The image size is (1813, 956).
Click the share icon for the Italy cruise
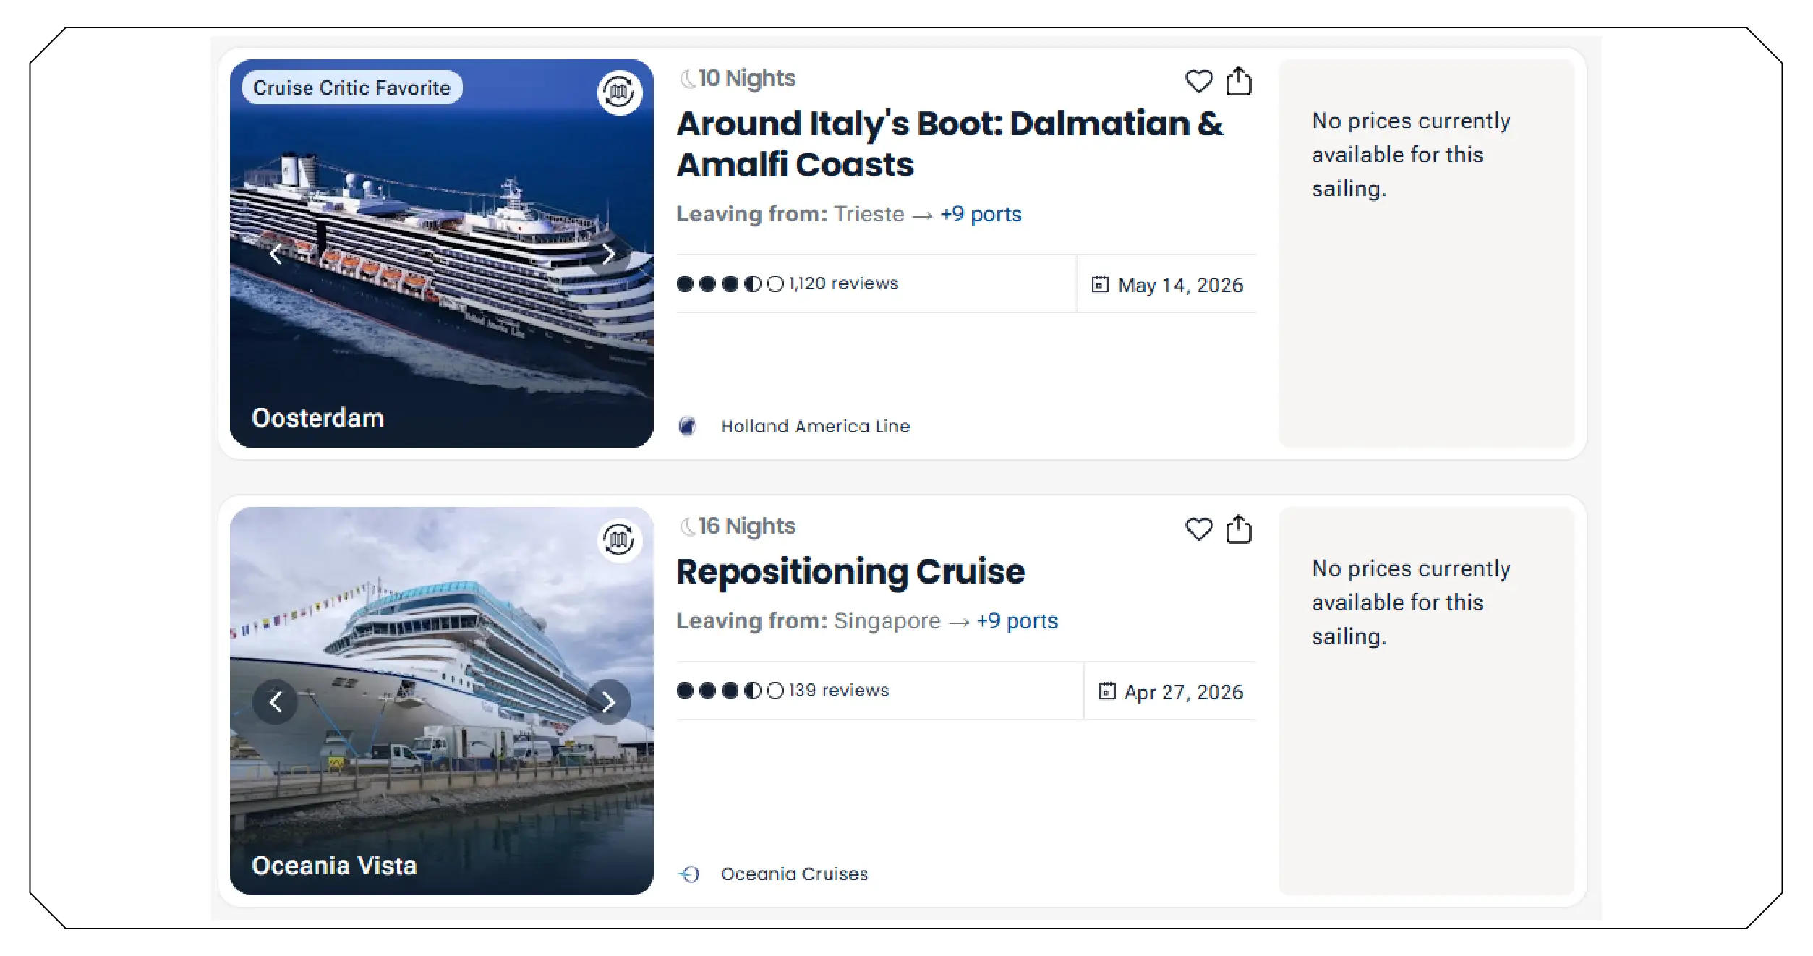(1240, 82)
